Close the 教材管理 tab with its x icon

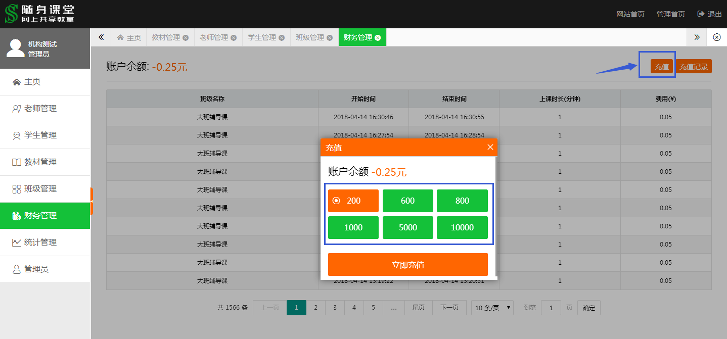click(x=186, y=38)
